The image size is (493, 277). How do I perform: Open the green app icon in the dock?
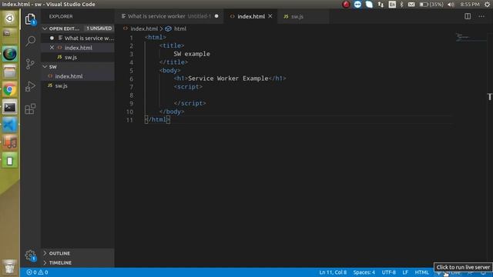point(9,161)
